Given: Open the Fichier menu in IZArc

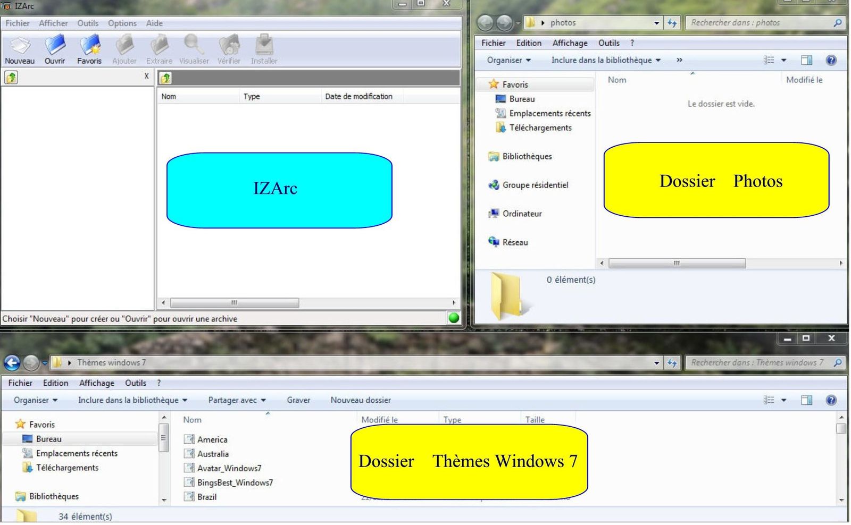Looking at the screenshot, I should 18,23.
